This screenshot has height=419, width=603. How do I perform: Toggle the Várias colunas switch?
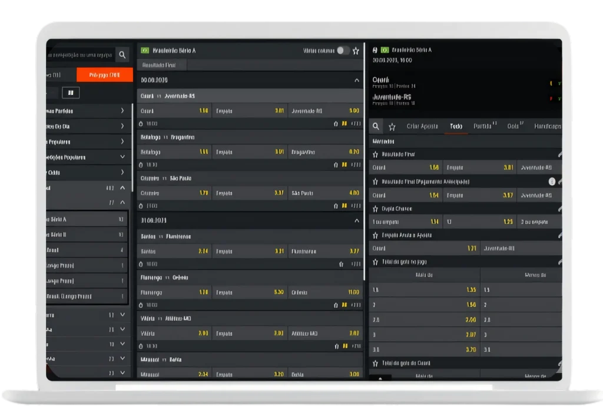pyautogui.click(x=343, y=51)
